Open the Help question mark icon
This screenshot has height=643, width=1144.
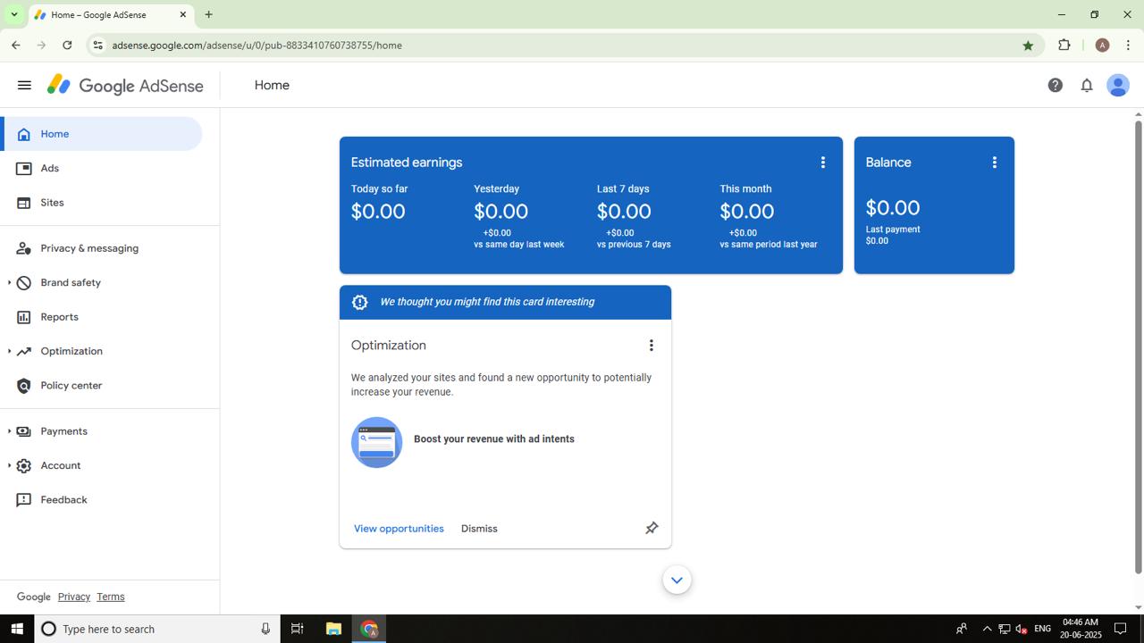[x=1056, y=86]
